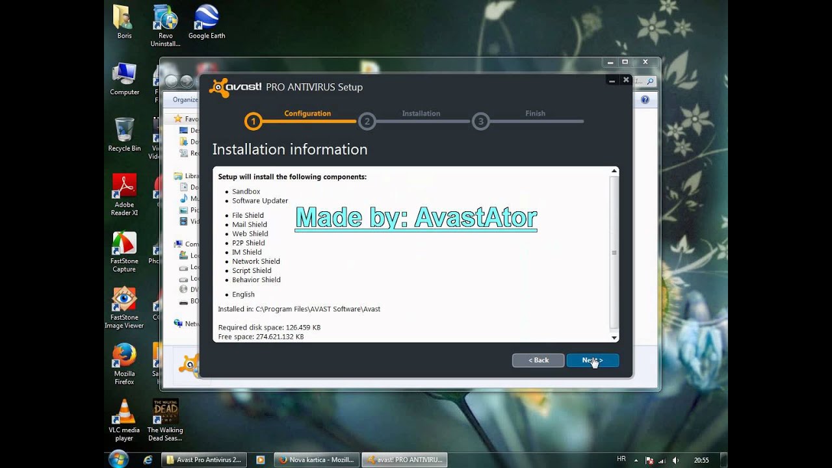Image resolution: width=832 pixels, height=468 pixels.
Task: Open Organize menu in Explorer window
Action: tap(185, 99)
